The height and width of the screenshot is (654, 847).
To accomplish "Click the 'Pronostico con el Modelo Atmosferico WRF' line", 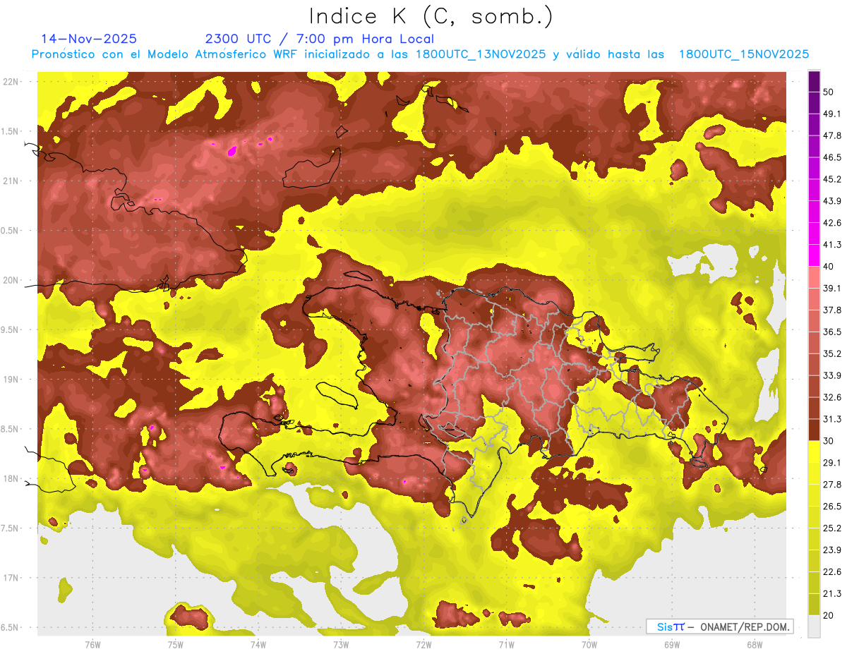I will (421, 54).
